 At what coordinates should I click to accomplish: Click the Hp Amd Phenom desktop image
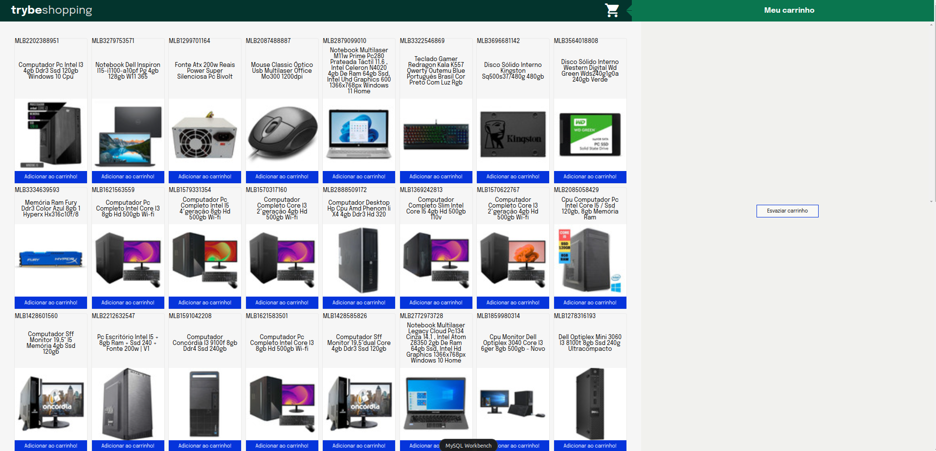[x=359, y=260]
